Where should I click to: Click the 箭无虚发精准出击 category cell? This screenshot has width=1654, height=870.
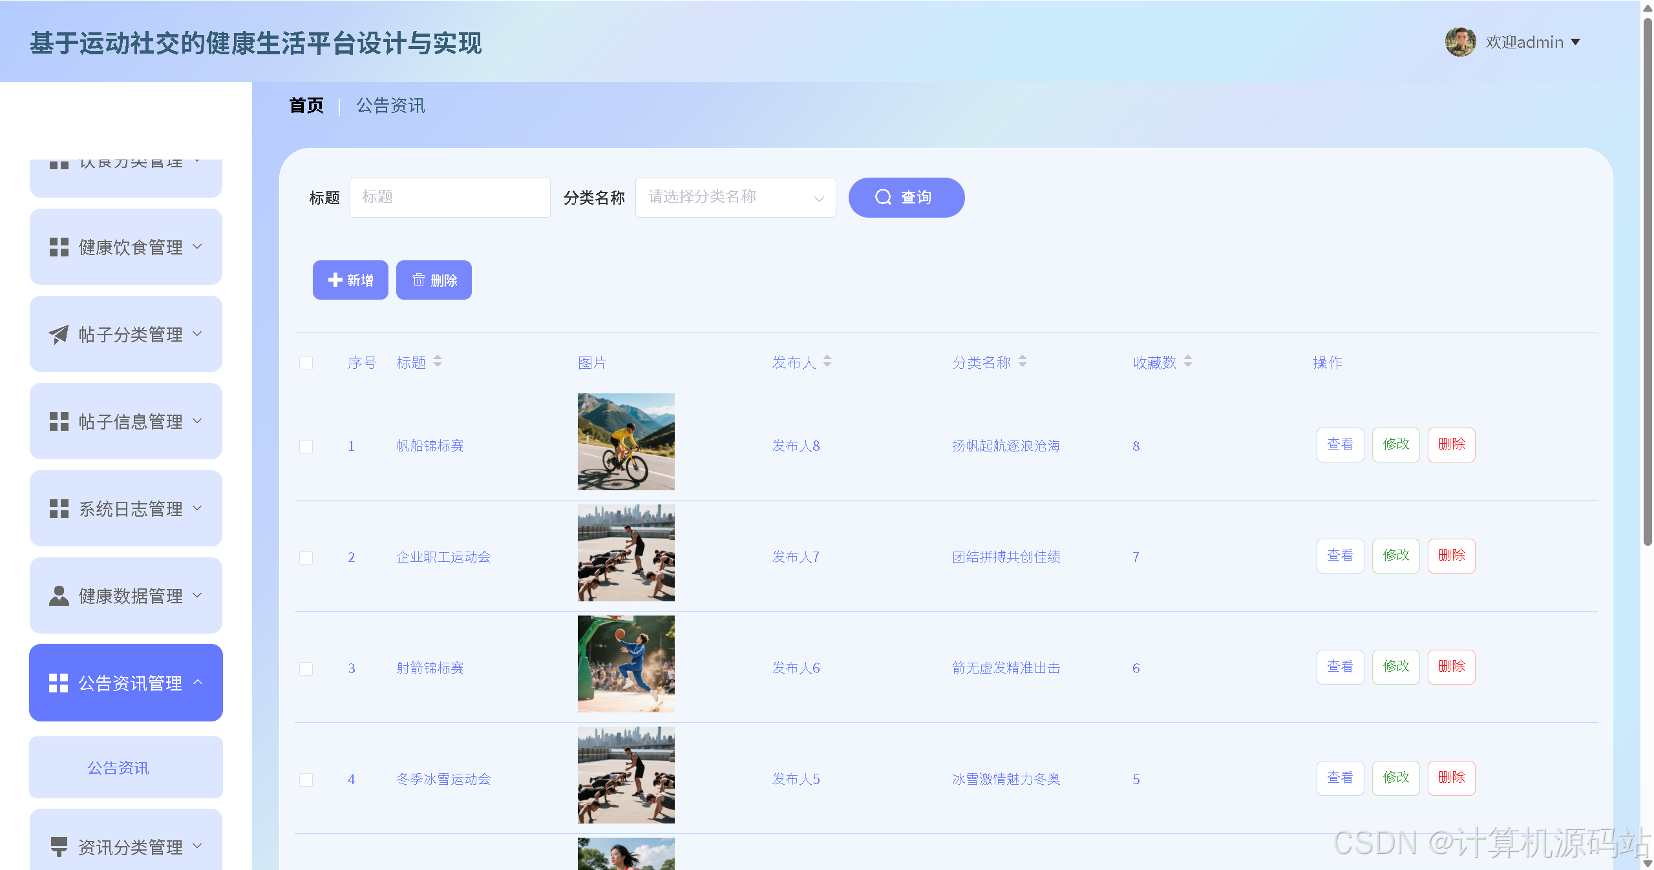(x=1006, y=668)
